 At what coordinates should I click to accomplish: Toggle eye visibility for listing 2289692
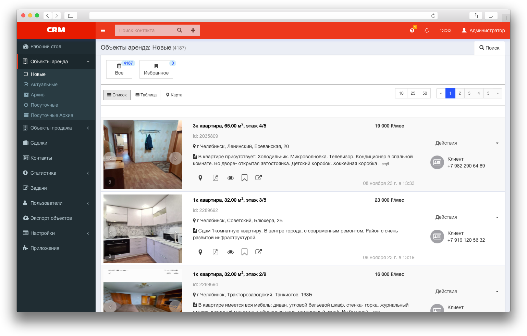(231, 252)
